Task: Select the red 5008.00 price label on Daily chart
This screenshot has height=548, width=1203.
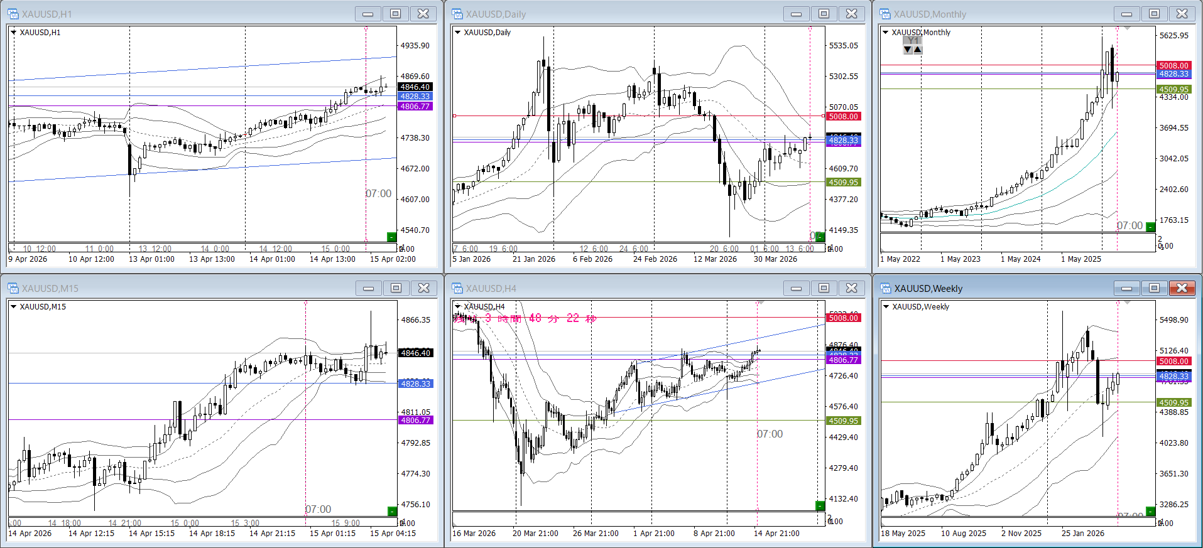Action: tap(843, 116)
